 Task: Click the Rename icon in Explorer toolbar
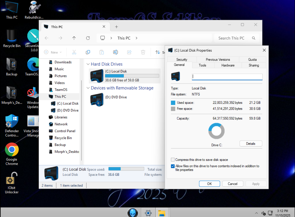tap(115, 52)
